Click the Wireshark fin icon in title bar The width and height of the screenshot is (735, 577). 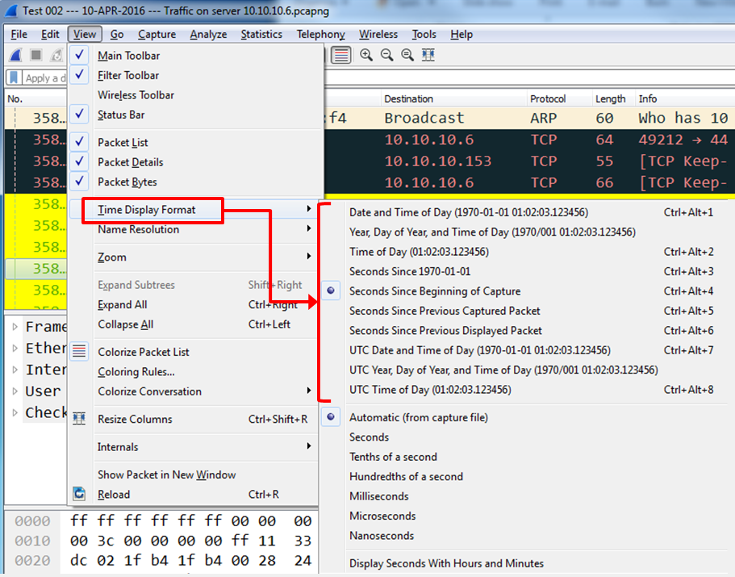(11, 10)
